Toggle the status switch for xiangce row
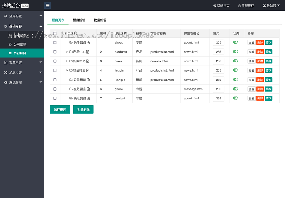The width and height of the screenshot is (285, 198). [x=236, y=80]
